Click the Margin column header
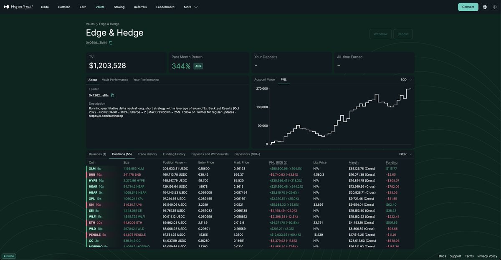This screenshot has width=501, height=260. (354, 162)
